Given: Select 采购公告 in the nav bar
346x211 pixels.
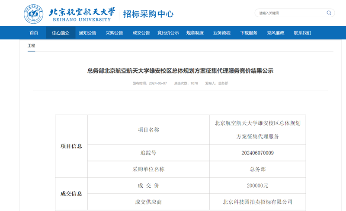Looking at the screenshot, I should pos(114,33).
